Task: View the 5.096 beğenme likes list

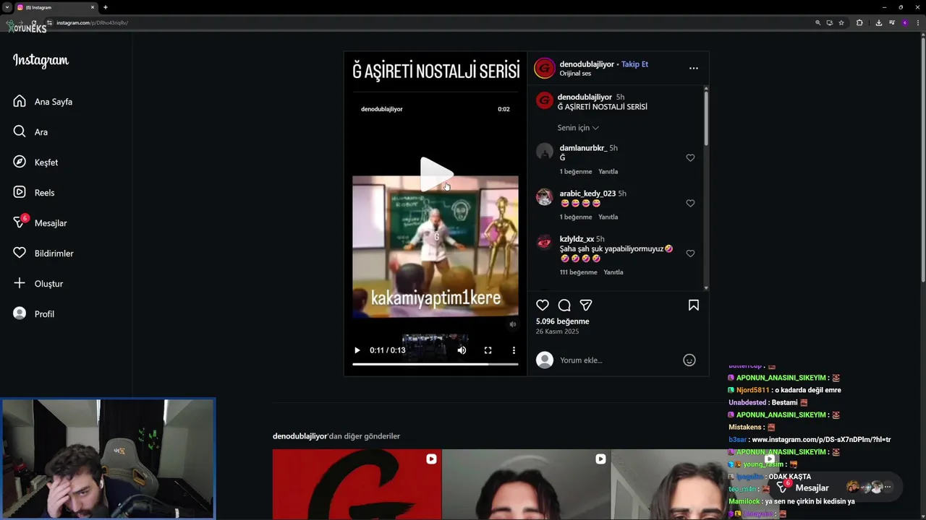Action: [562, 321]
